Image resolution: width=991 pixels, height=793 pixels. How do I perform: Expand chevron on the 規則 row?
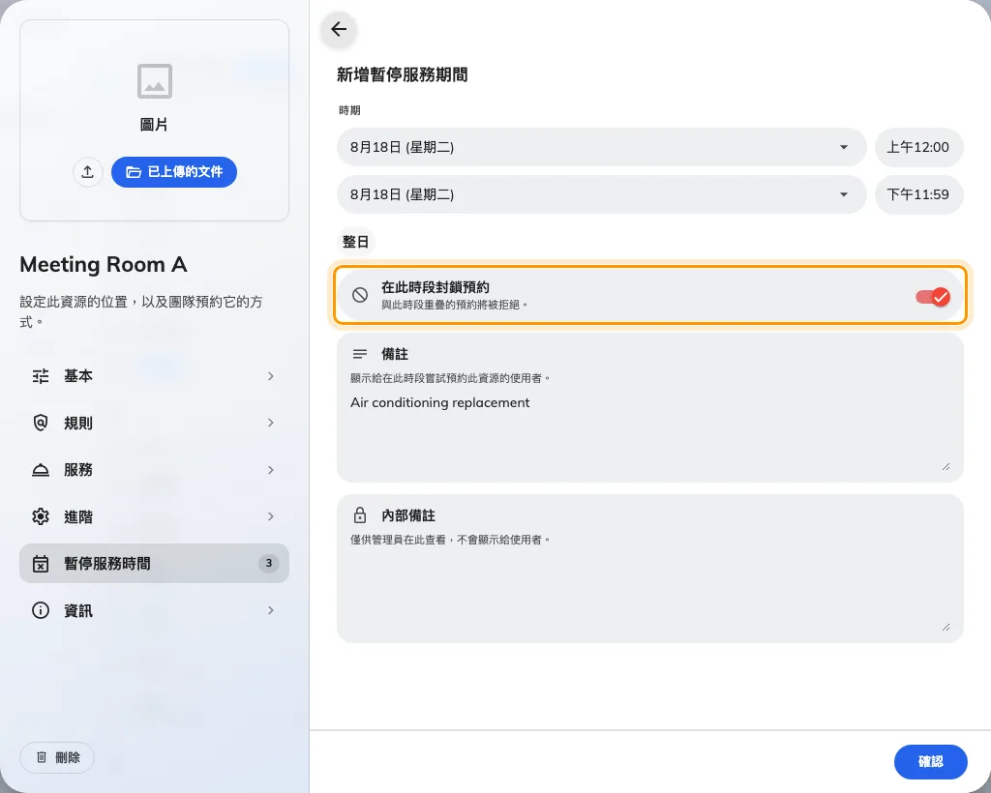271,423
